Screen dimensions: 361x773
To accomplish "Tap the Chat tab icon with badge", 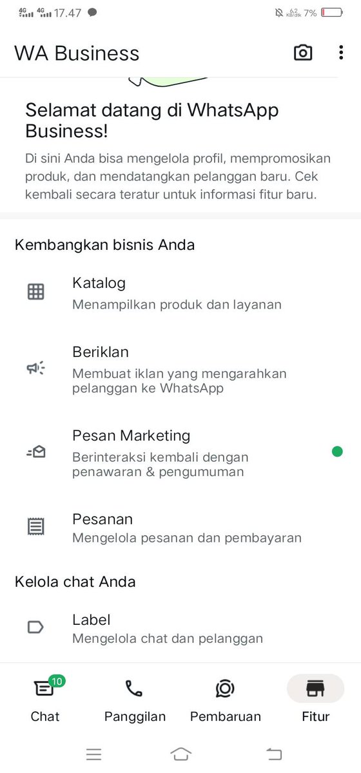I will [43, 689].
